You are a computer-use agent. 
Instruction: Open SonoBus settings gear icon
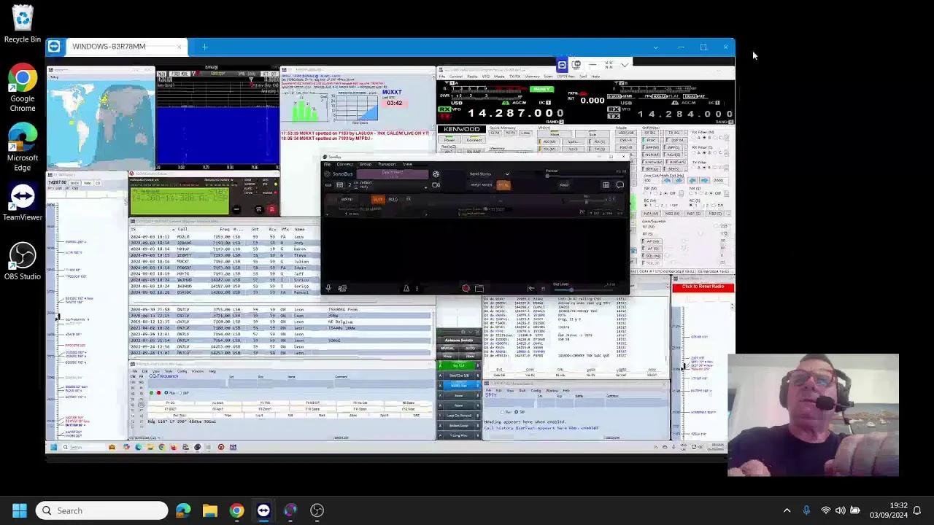[436, 174]
